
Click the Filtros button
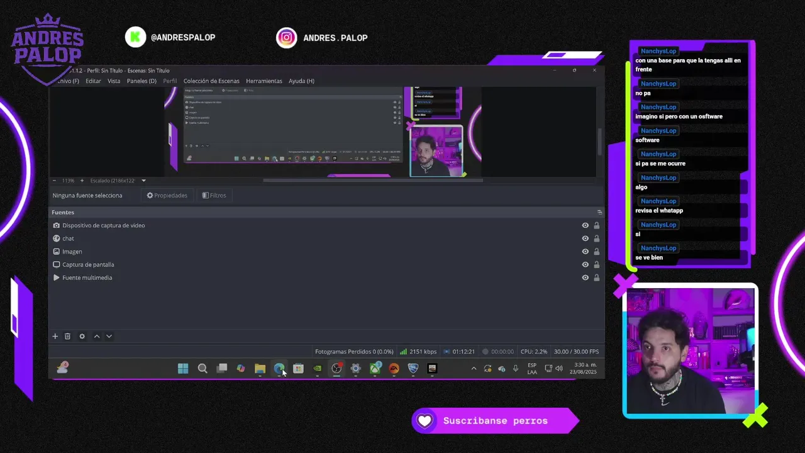[214, 196]
